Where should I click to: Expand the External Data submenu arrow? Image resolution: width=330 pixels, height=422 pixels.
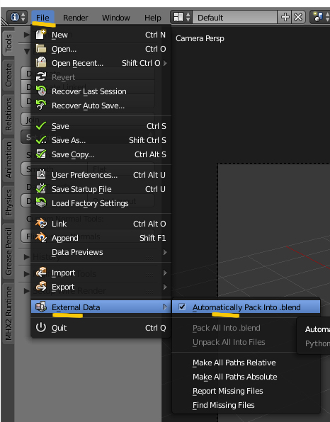tap(165, 307)
